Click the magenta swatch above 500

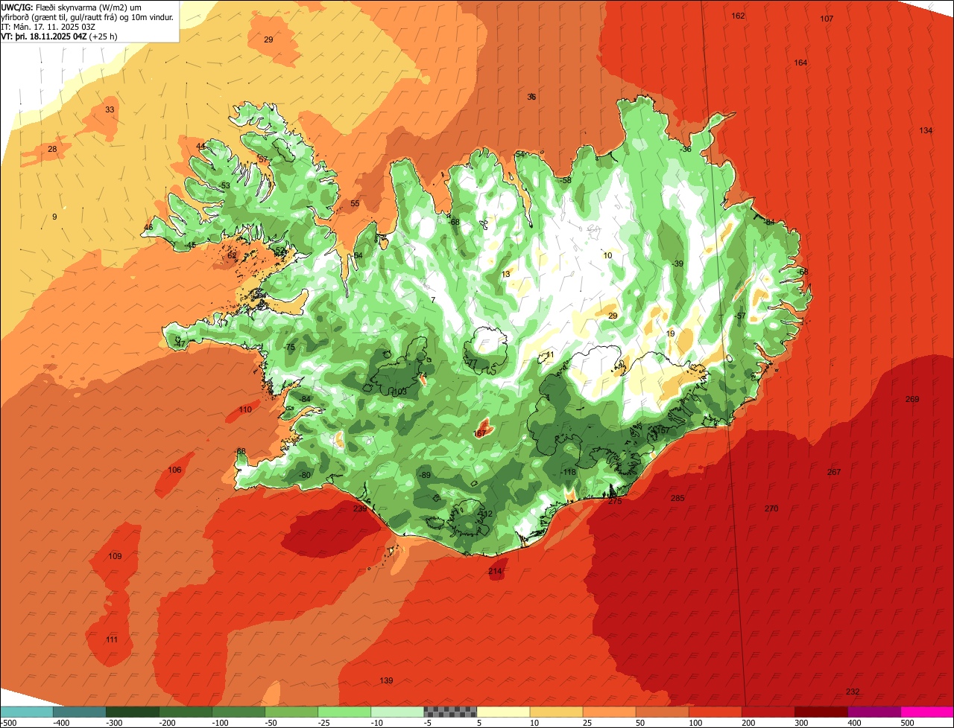927,712
